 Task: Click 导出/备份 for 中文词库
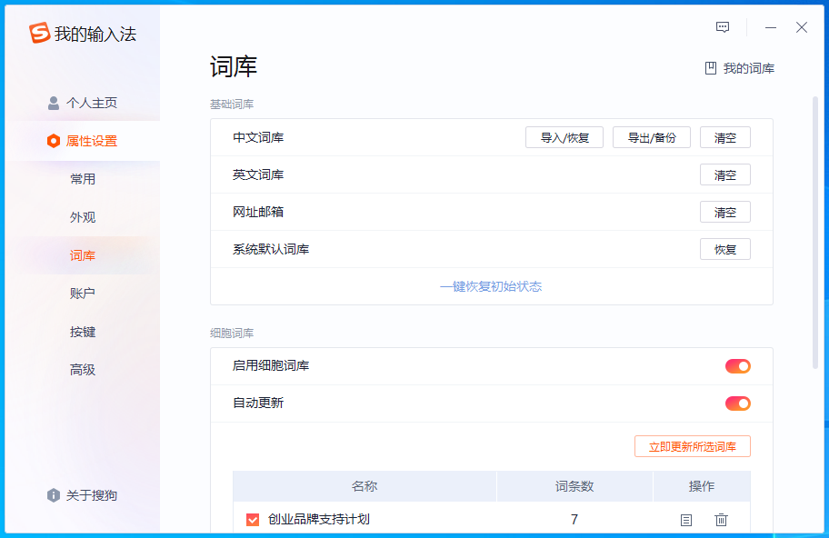pyautogui.click(x=651, y=138)
